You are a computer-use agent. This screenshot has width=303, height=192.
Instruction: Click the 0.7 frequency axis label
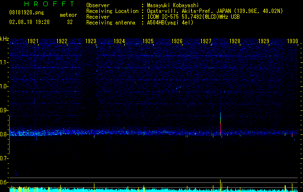coord(4,158)
